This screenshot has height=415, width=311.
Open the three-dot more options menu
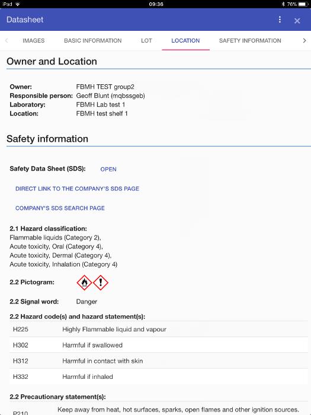click(280, 20)
